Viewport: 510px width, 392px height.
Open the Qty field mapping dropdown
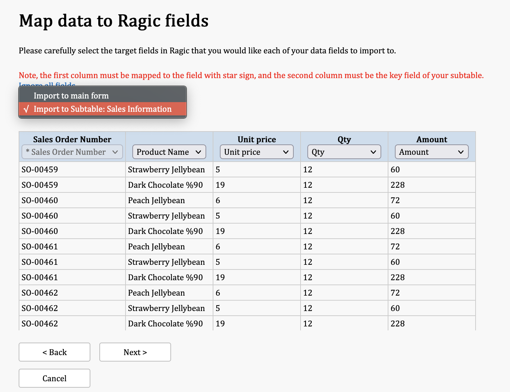344,152
